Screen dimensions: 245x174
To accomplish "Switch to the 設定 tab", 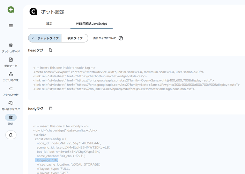I will [49, 24].
